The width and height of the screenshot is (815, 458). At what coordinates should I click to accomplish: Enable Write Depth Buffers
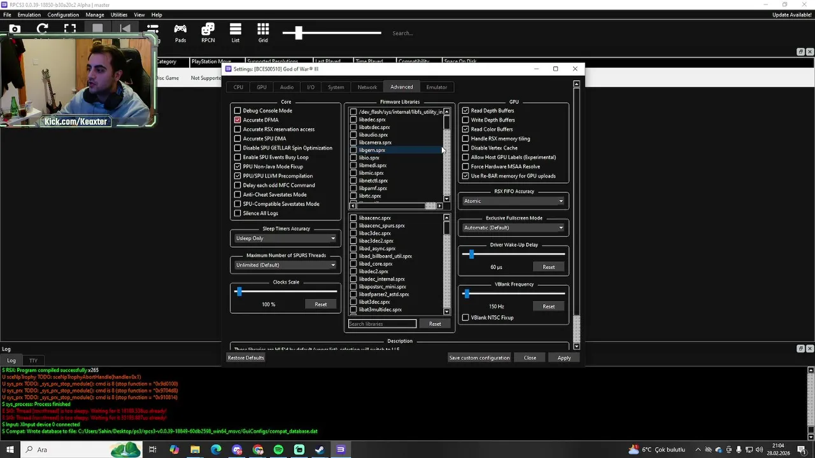[465, 120]
